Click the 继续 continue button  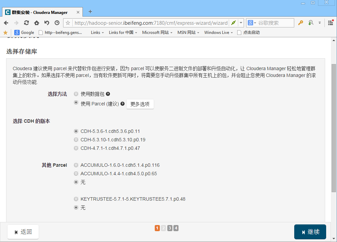(x=310, y=232)
